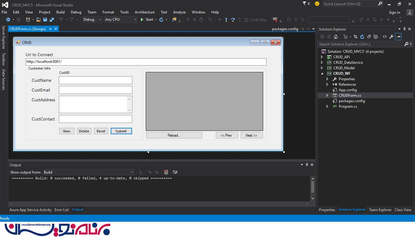The height and width of the screenshot is (237, 415).
Task: Open the Debug configuration dropdown
Action: [92, 20]
